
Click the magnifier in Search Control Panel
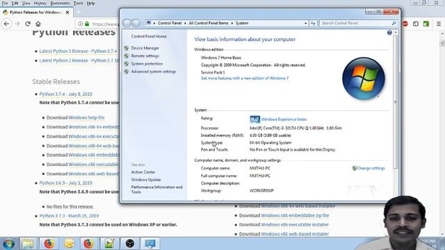click(x=394, y=23)
